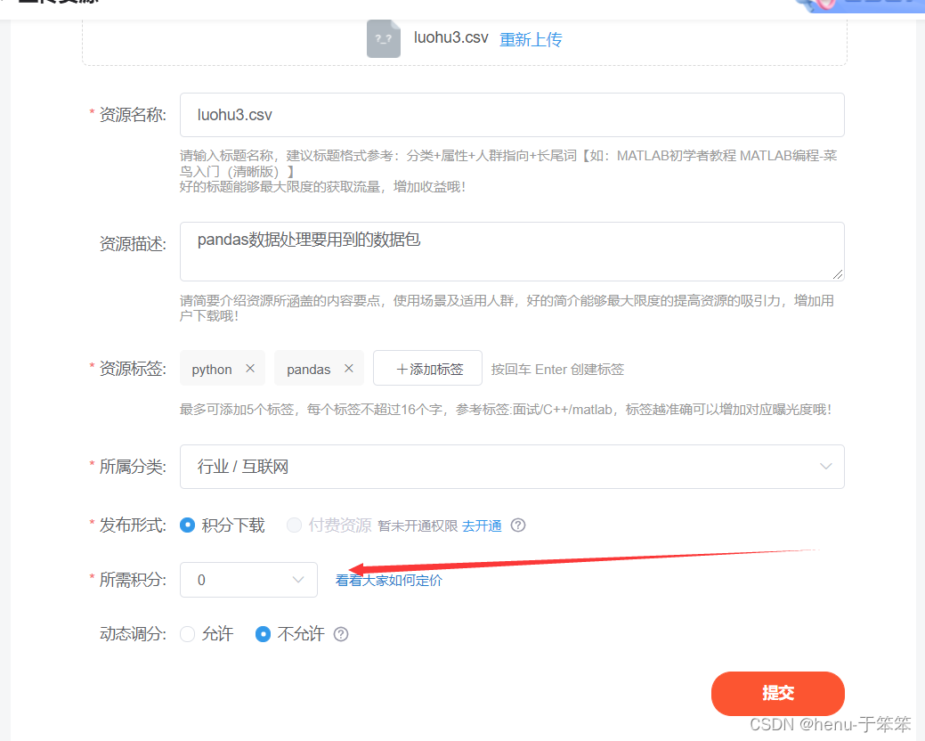
Task: Open the 看看大家如何定价 link
Action: (389, 581)
